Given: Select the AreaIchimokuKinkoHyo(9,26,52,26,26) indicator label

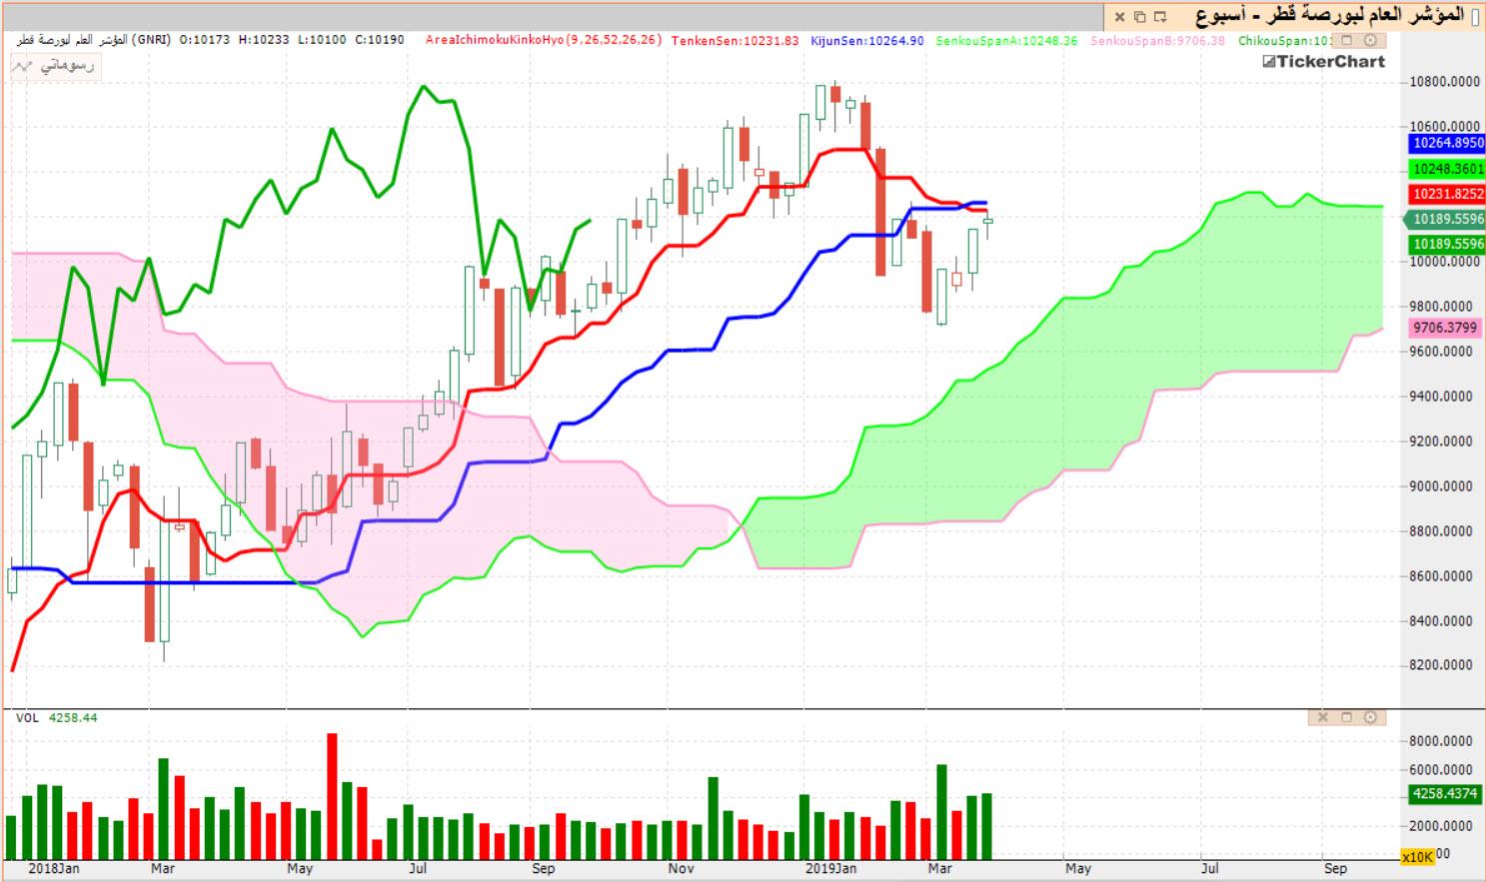Looking at the screenshot, I should click(x=544, y=41).
